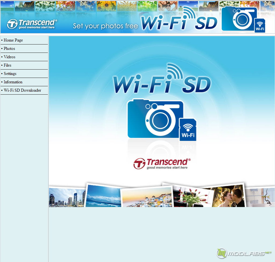
Task: Click the Santorini coastal town photo
Action: [147, 197]
